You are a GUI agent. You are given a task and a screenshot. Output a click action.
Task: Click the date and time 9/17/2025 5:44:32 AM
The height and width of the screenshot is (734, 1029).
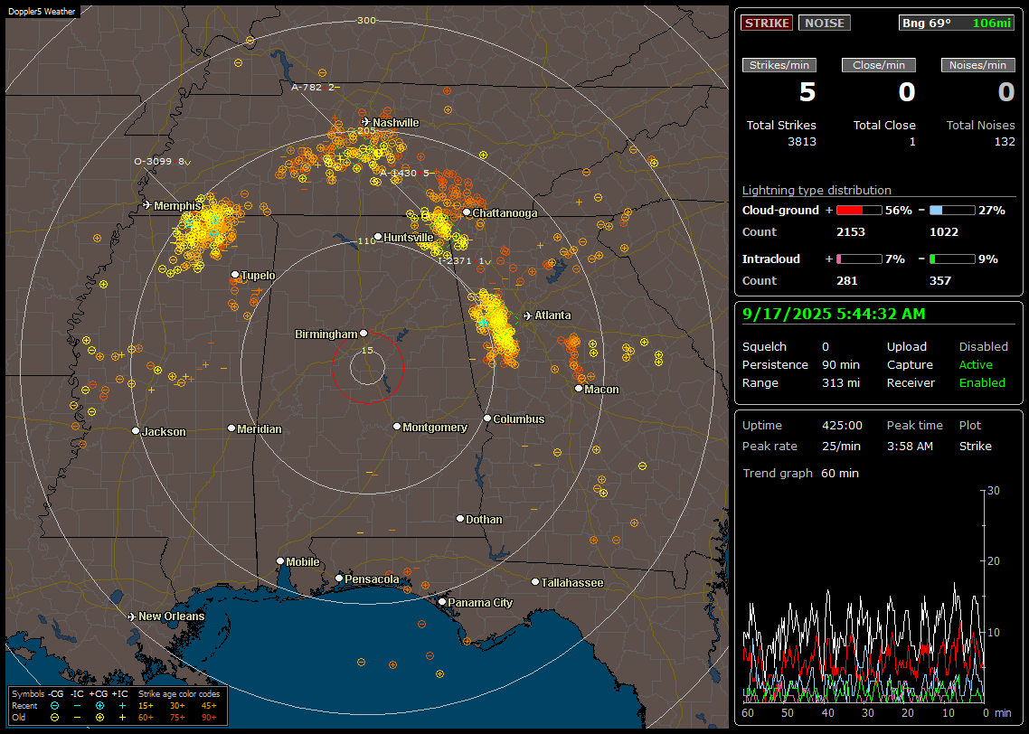pyautogui.click(x=834, y=315)
